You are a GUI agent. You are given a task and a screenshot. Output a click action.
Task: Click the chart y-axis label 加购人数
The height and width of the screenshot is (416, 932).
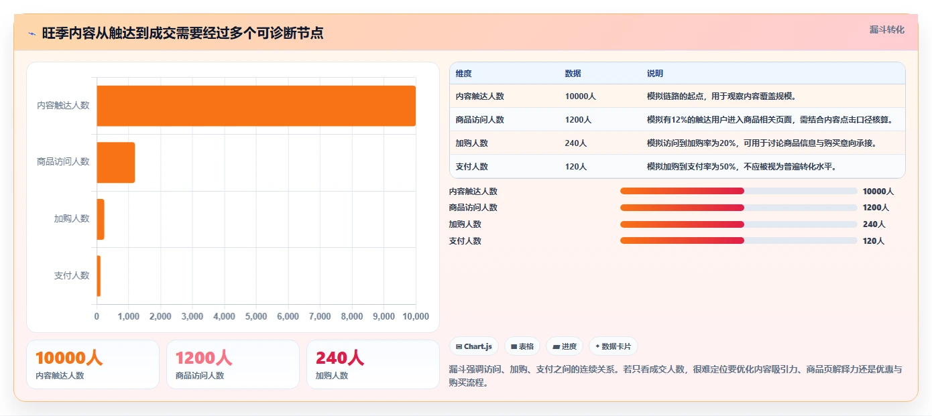[72, 219]
